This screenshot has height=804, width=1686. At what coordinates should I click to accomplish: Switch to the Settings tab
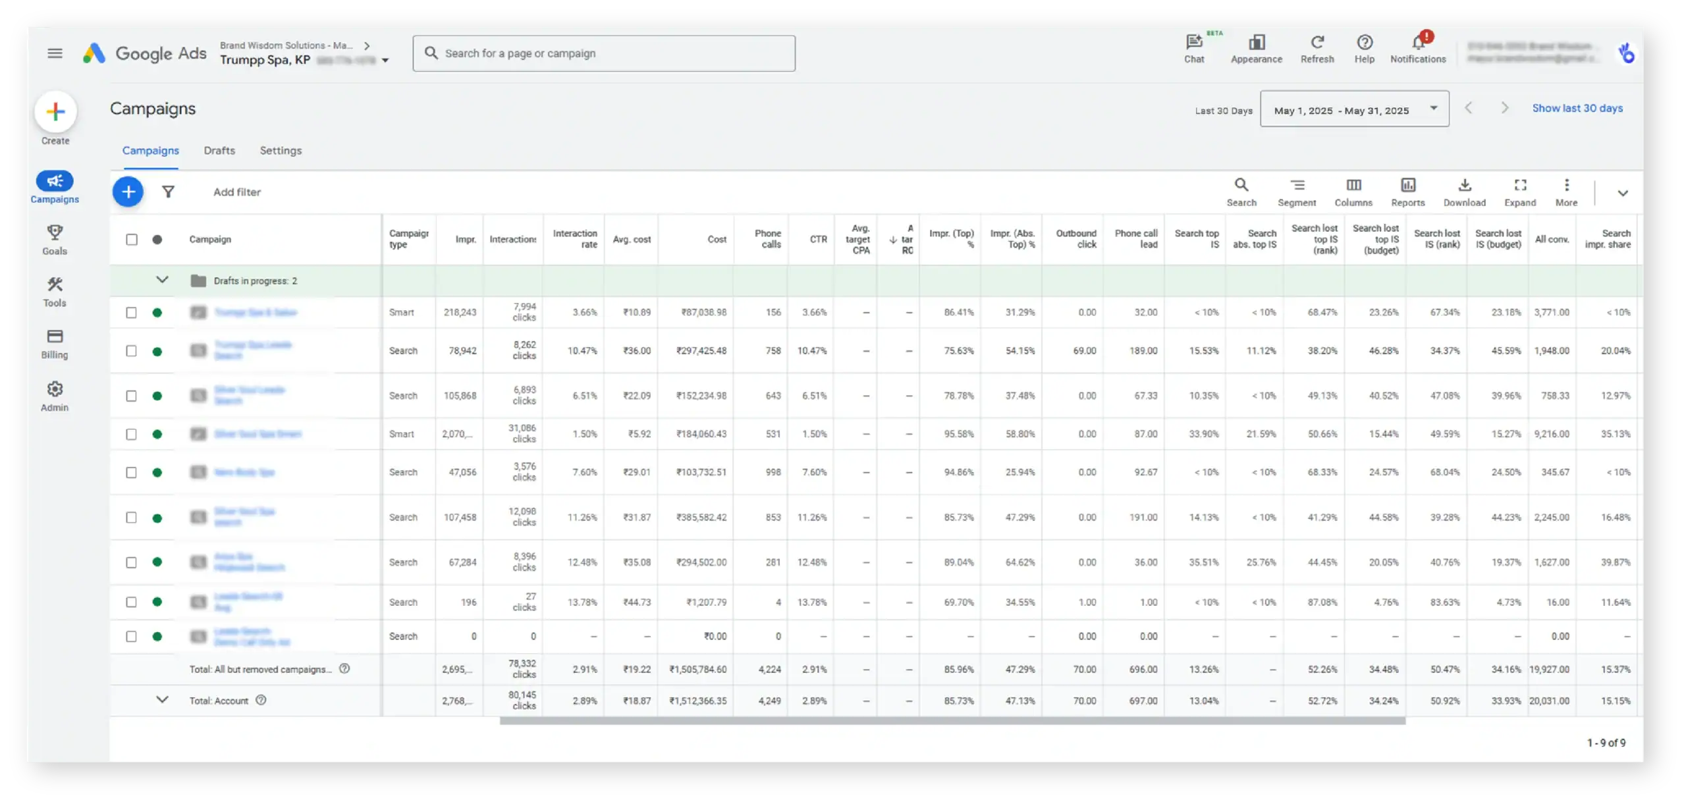point(281,151)
